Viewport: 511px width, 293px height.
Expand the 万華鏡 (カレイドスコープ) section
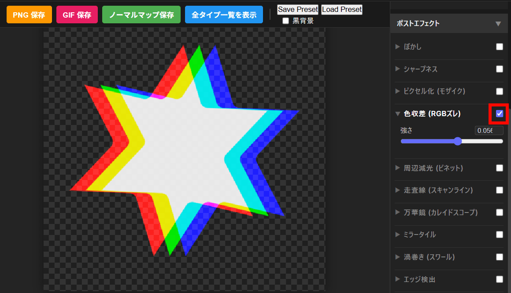tap(441, 212)
